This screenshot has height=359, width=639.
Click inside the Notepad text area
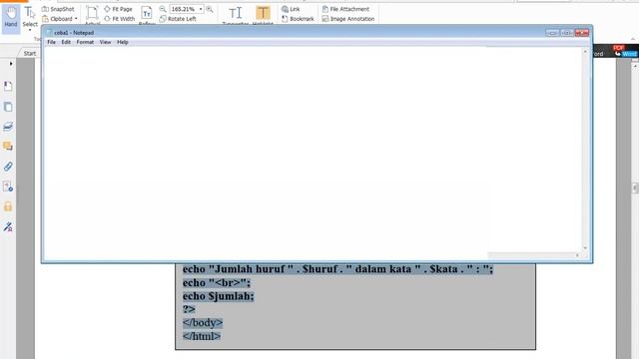pos(313,150)
